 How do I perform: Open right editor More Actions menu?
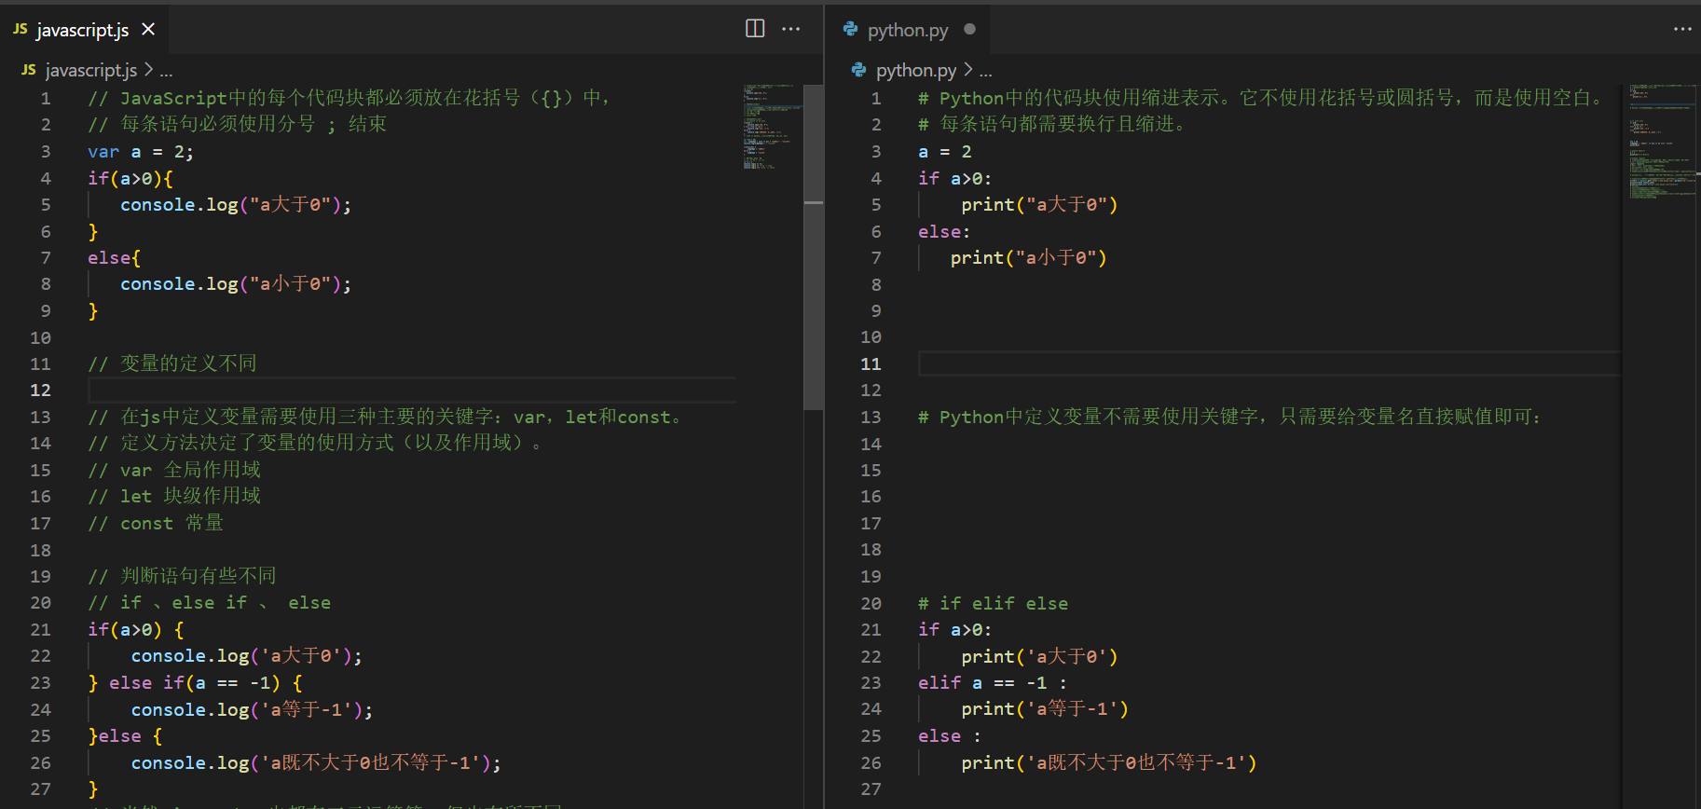pyautogui.click(x=1682, y=29)
